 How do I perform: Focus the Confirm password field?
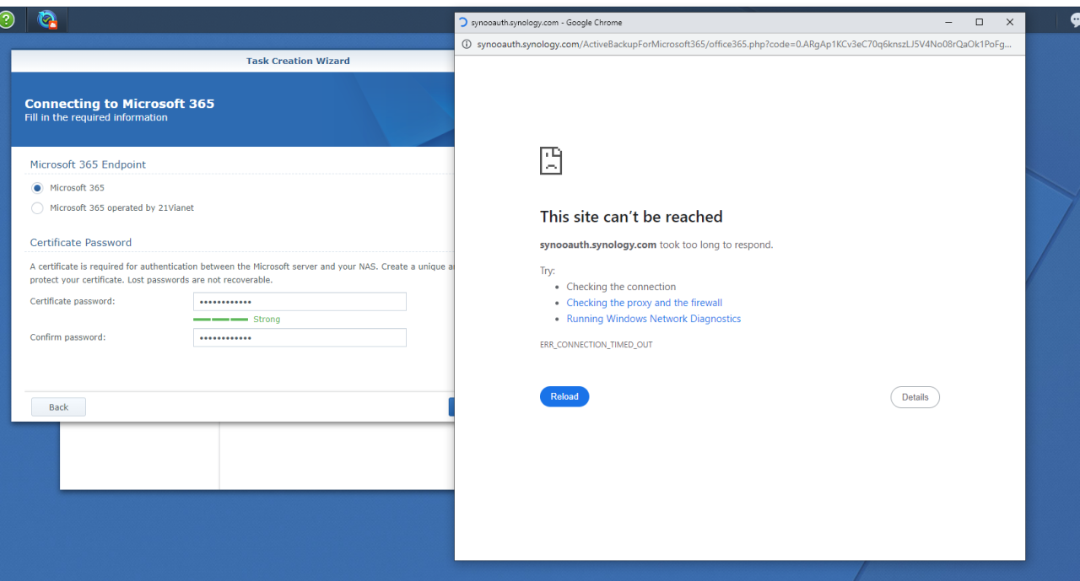click(x=300, y=337)
